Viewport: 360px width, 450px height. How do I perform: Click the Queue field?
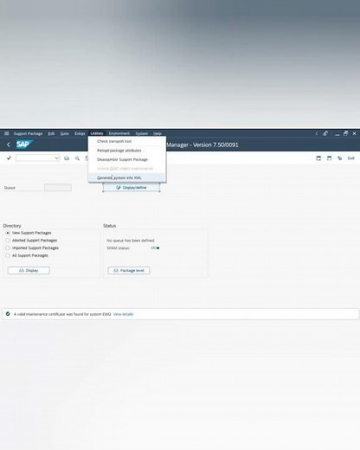point(58,188)
